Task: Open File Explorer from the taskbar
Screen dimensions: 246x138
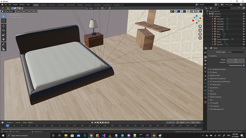Action: click(x=66, y=136)
